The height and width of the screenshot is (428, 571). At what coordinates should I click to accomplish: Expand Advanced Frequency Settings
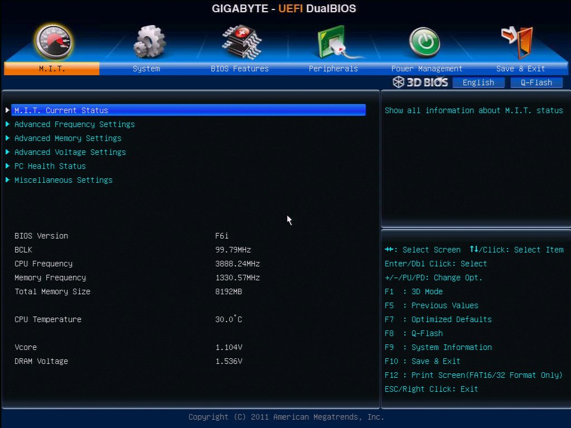74,124
